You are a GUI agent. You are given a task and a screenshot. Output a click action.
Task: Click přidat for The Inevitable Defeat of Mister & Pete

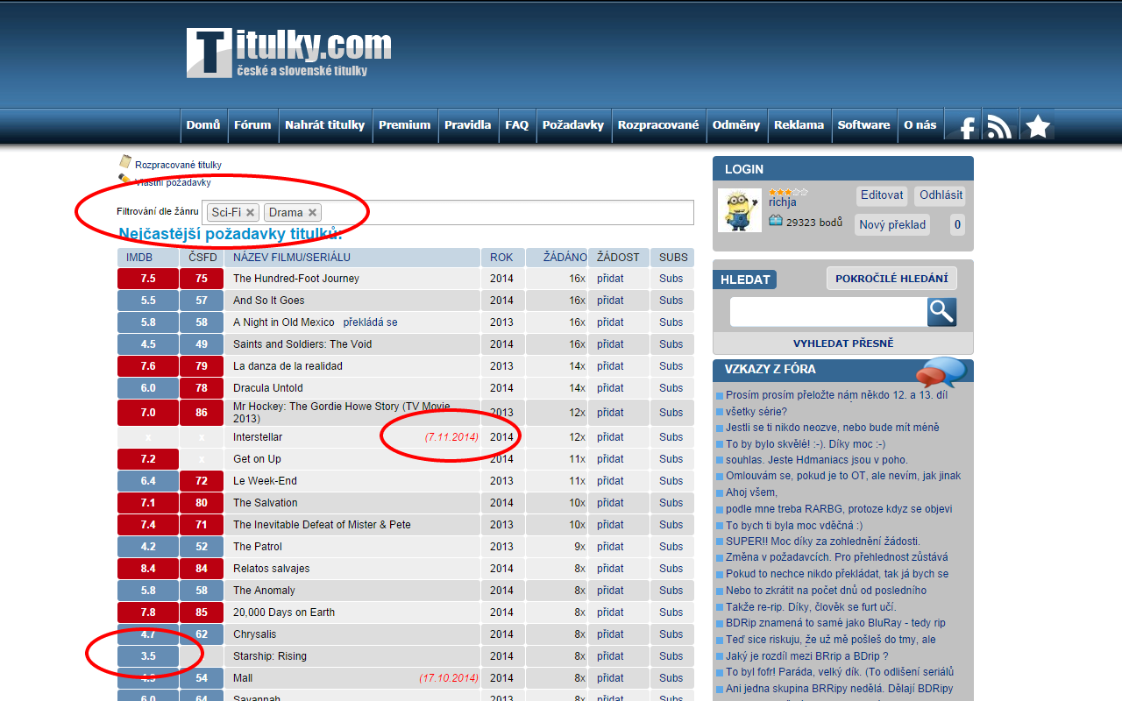coord(610,525)
